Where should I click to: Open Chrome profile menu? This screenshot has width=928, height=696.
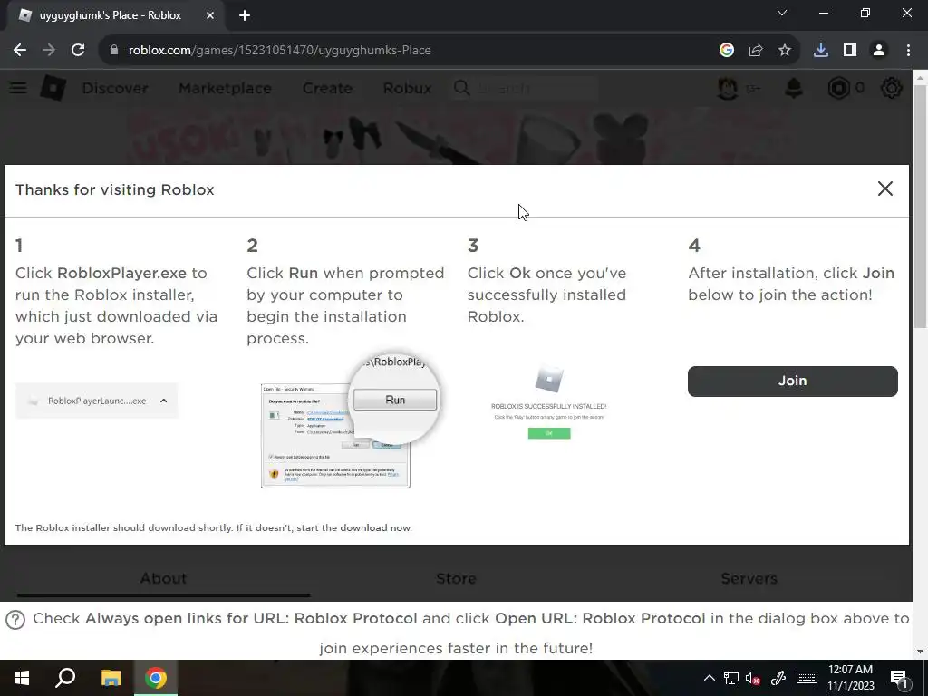click(879, 51)
